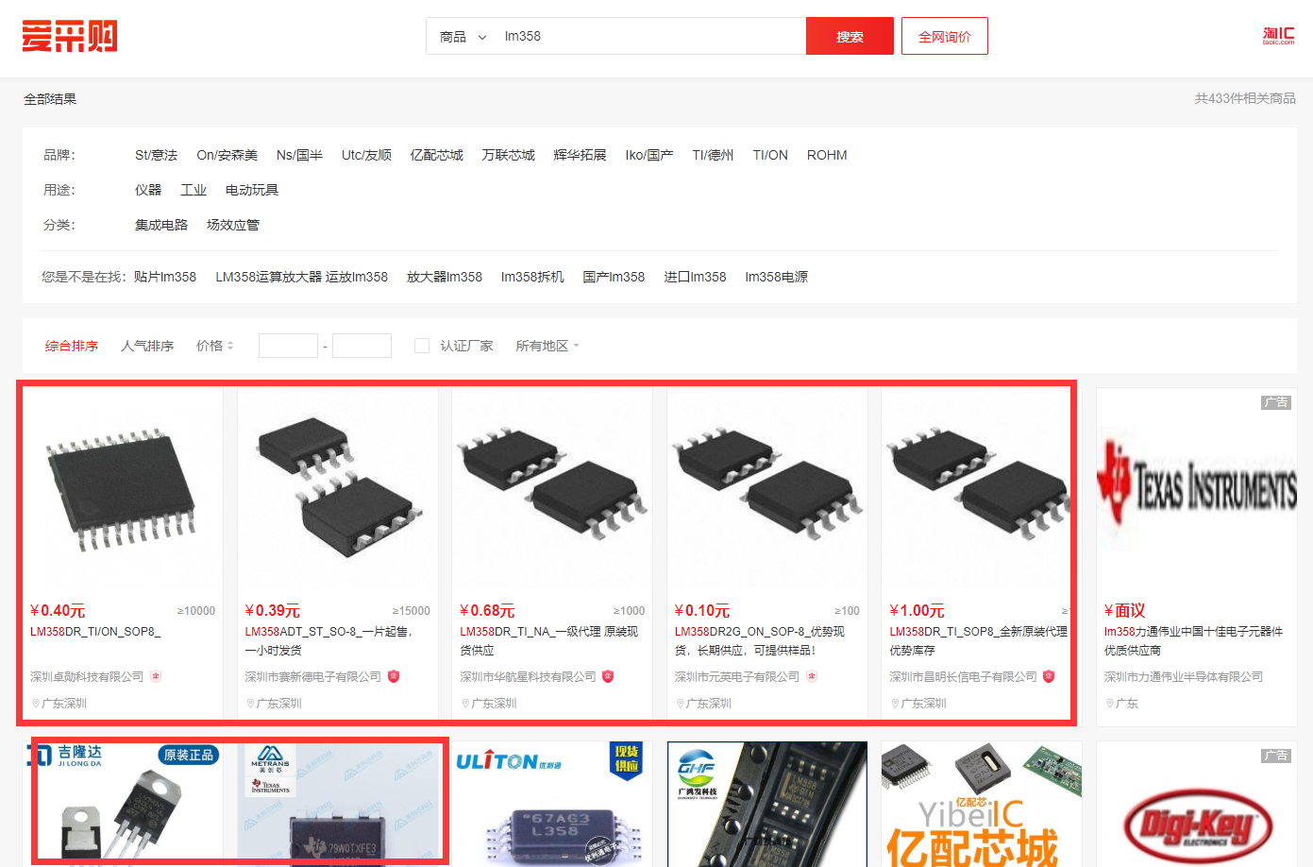Open the 淘IC icon link
This screenshot has width=1313, height=867.
point(1278,36)
